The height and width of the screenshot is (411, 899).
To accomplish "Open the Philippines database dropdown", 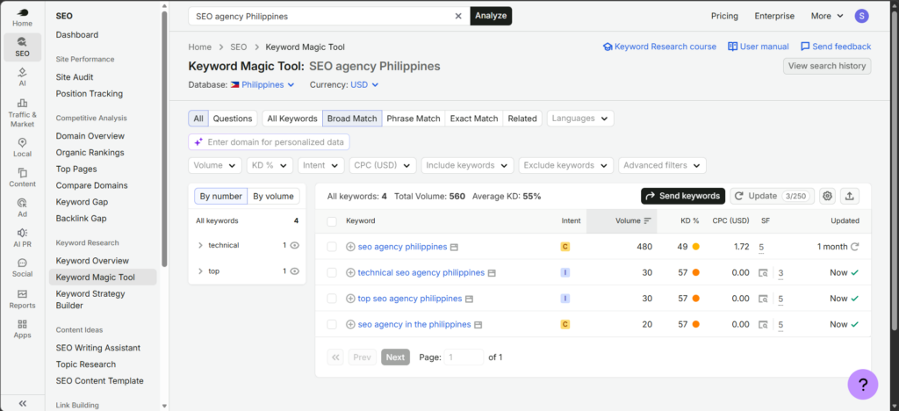I will tap(263, 85).
